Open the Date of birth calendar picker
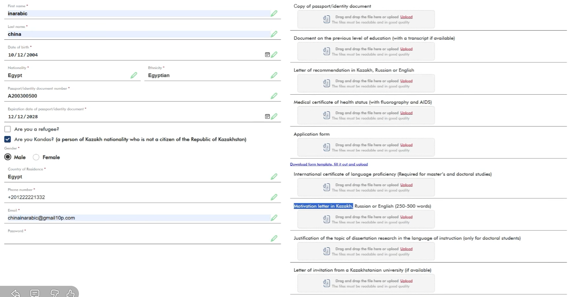The width and height of the screenshot is (569, 297). (267, 55)
